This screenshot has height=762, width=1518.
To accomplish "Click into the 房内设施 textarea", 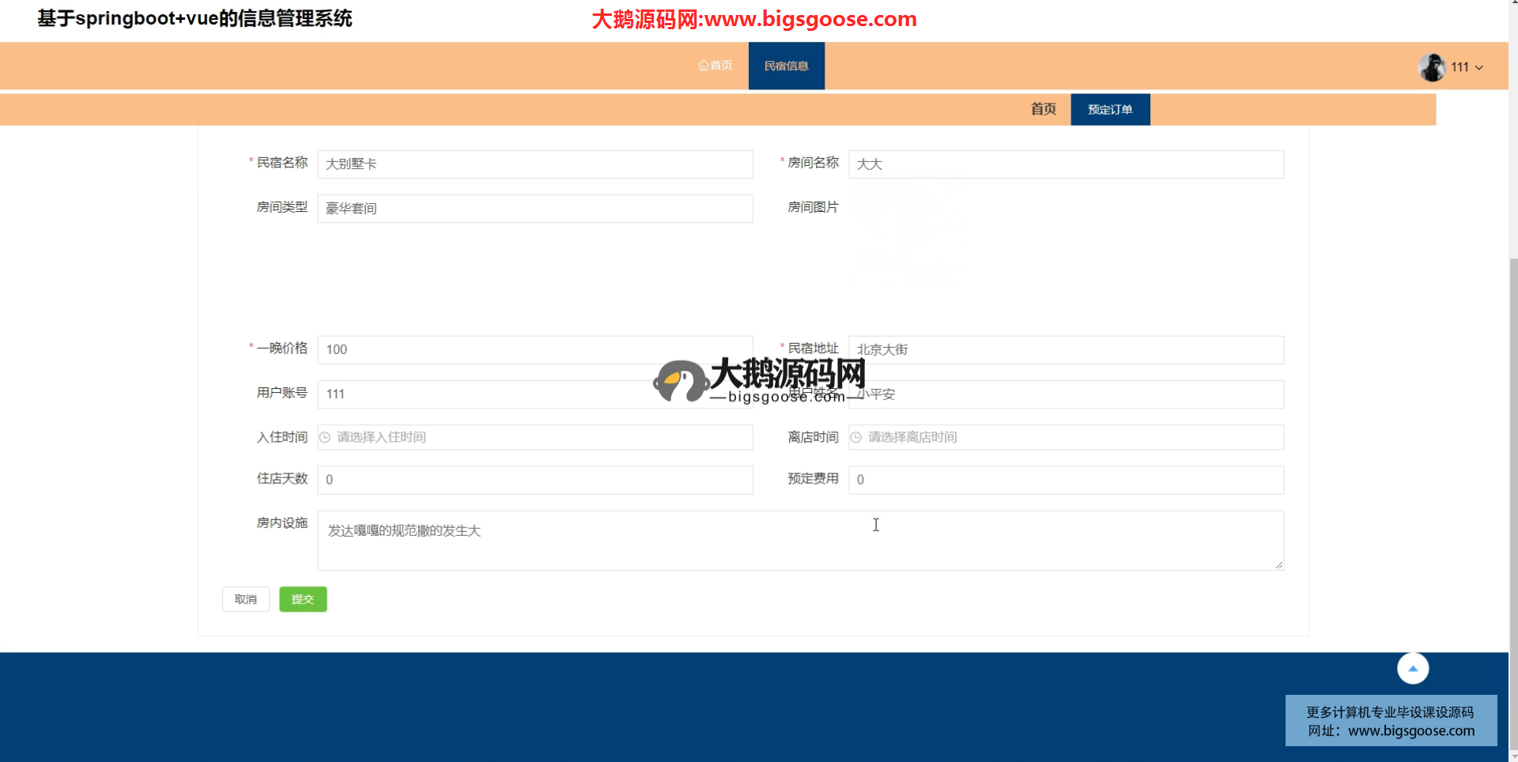I will [800, 541].
